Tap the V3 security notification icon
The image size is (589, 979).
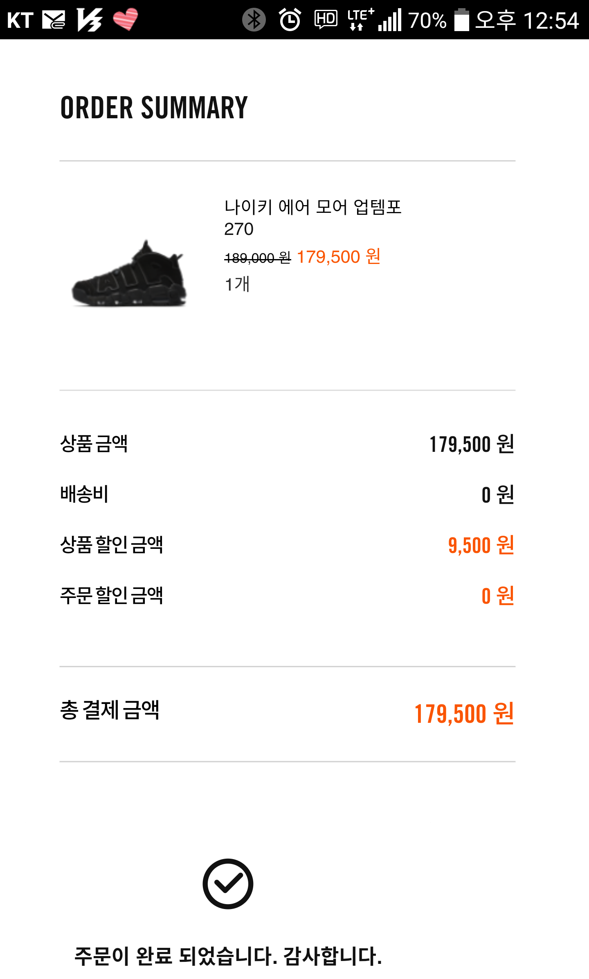click(x=89, y=20)
